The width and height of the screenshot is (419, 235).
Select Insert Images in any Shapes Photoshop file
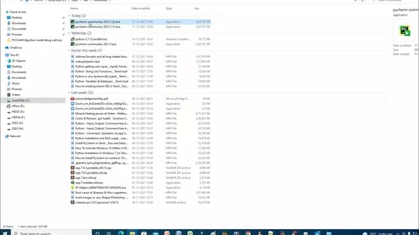[x=101, y=198]
